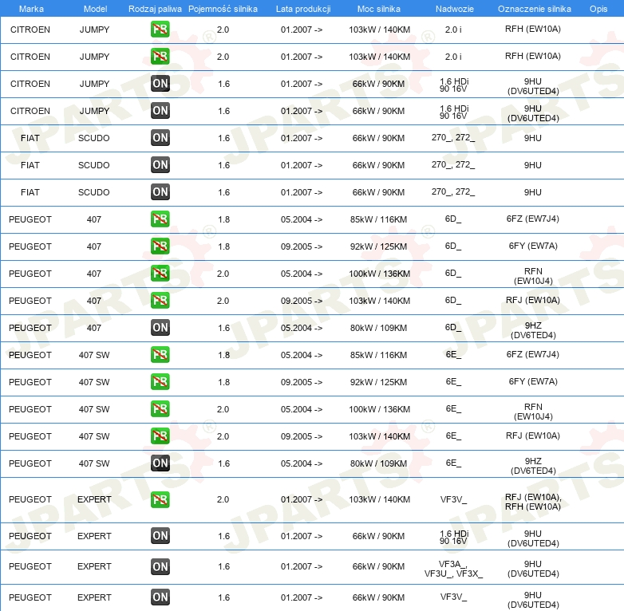Click ON icon in Expert VF3A_, VF3U_ row
This screenshot has width=624, height=611.
pos(160,566)
